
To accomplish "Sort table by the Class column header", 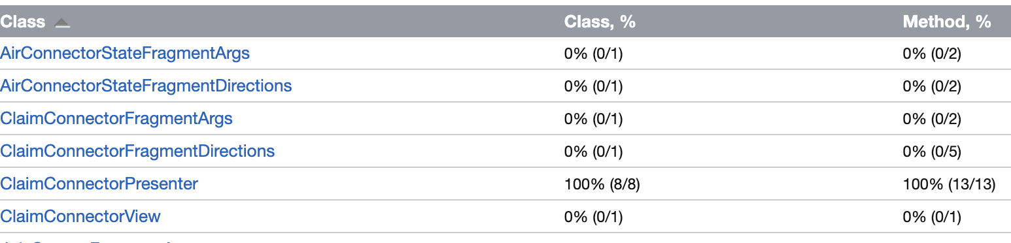I will tap(23, 22).
